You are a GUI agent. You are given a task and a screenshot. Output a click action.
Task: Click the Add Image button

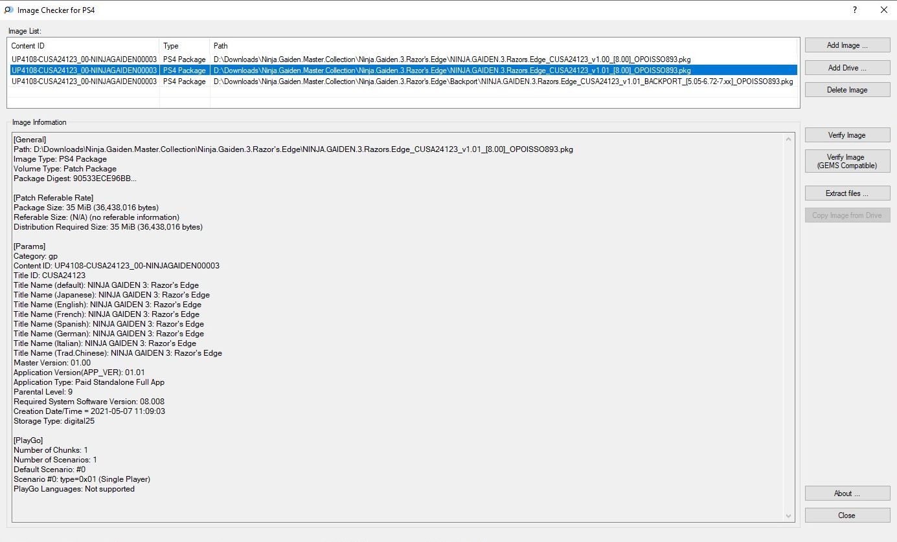(847, 45)
